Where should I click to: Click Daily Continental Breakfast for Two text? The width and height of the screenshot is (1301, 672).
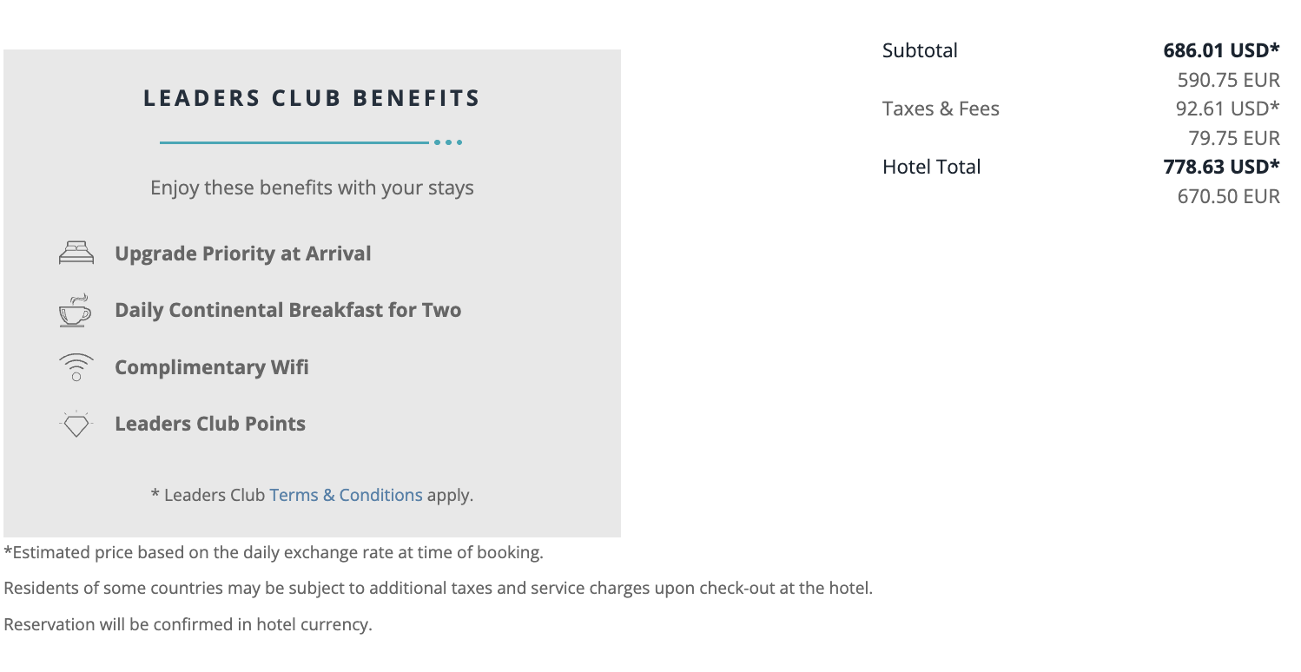[x=287, y=310]
